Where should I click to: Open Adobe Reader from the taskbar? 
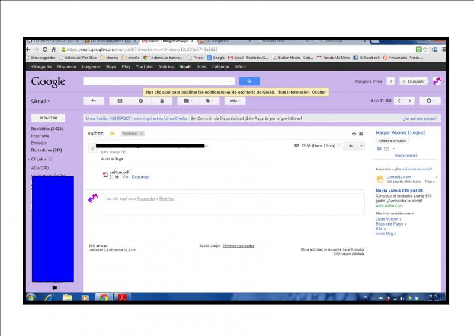(x=123, y=298)
